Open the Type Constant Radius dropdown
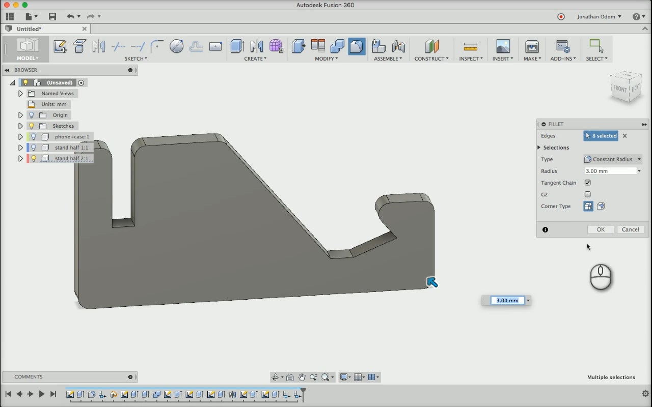652x407 pixels. 613,159
